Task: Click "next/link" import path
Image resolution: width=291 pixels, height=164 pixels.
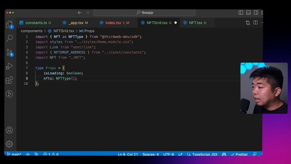Action: pos(82,47)
